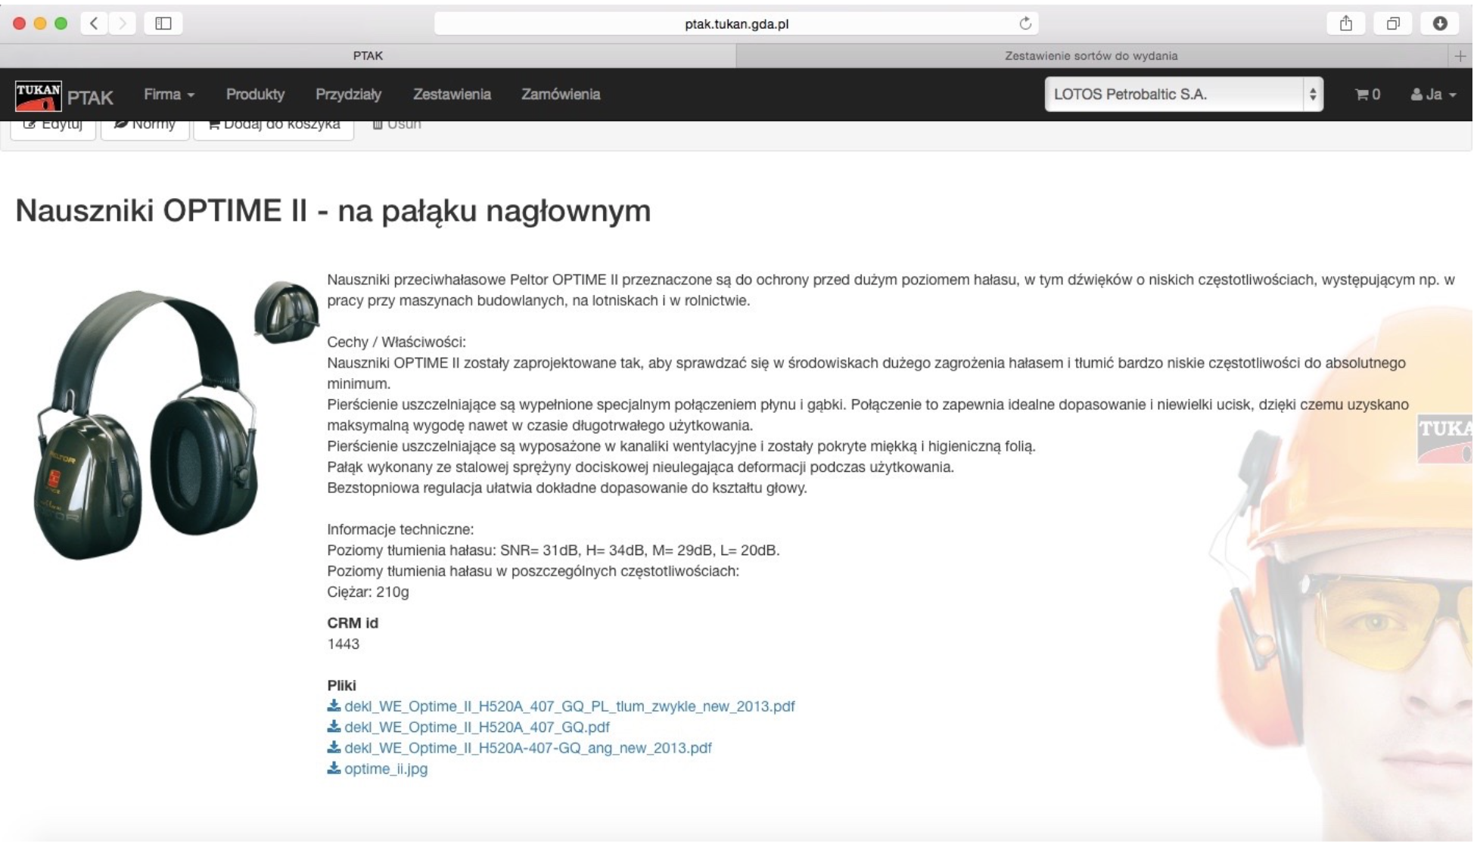Click the TUKAN logo

pos(39,96)
